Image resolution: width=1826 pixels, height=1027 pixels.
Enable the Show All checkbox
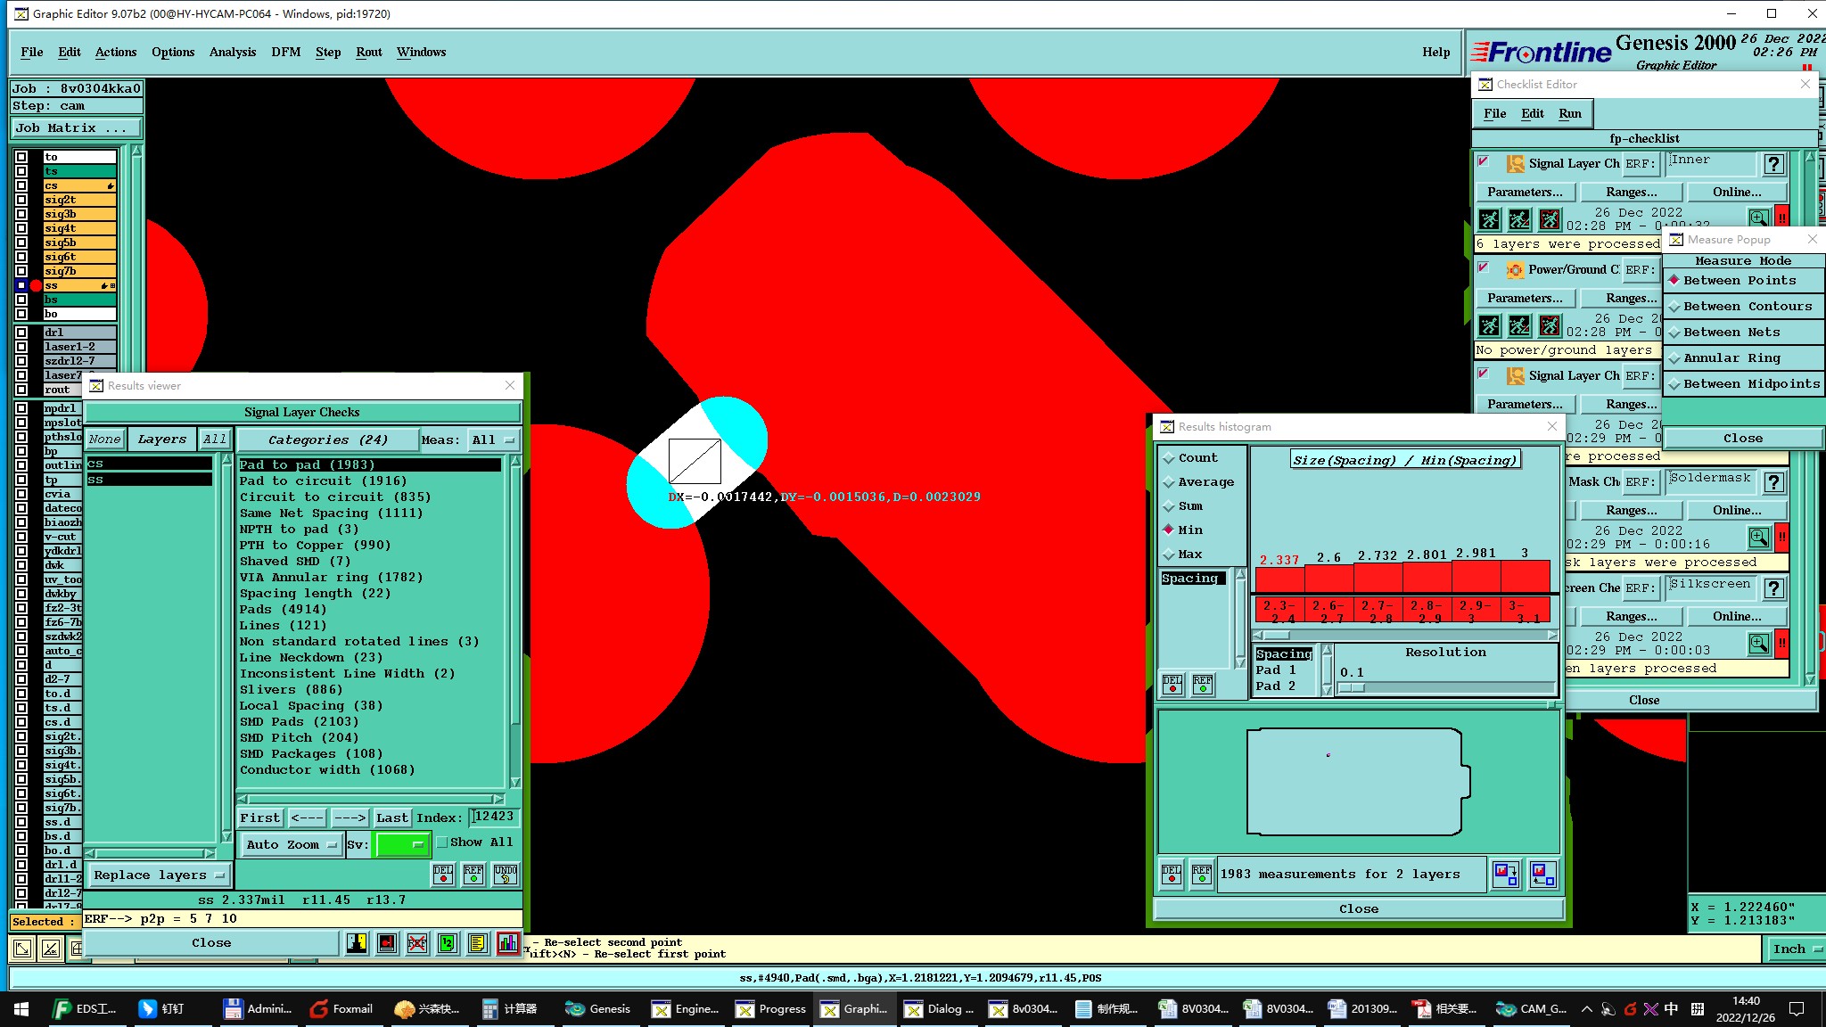442,842
